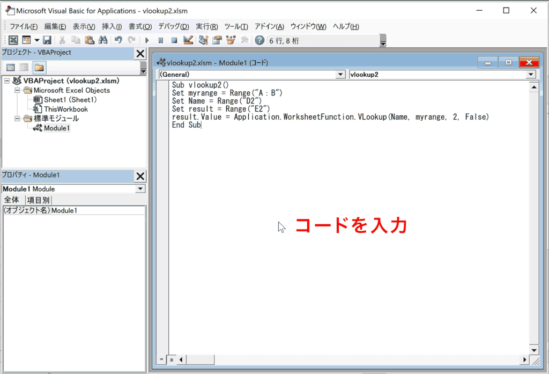Open the Object Browser toolbar icon
The width and height of the screenshot is (549, 374).
click(x=231, y=40)
